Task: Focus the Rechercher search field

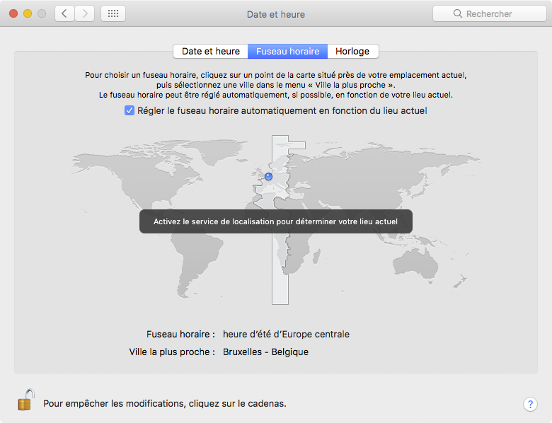Action: (489, 13)
